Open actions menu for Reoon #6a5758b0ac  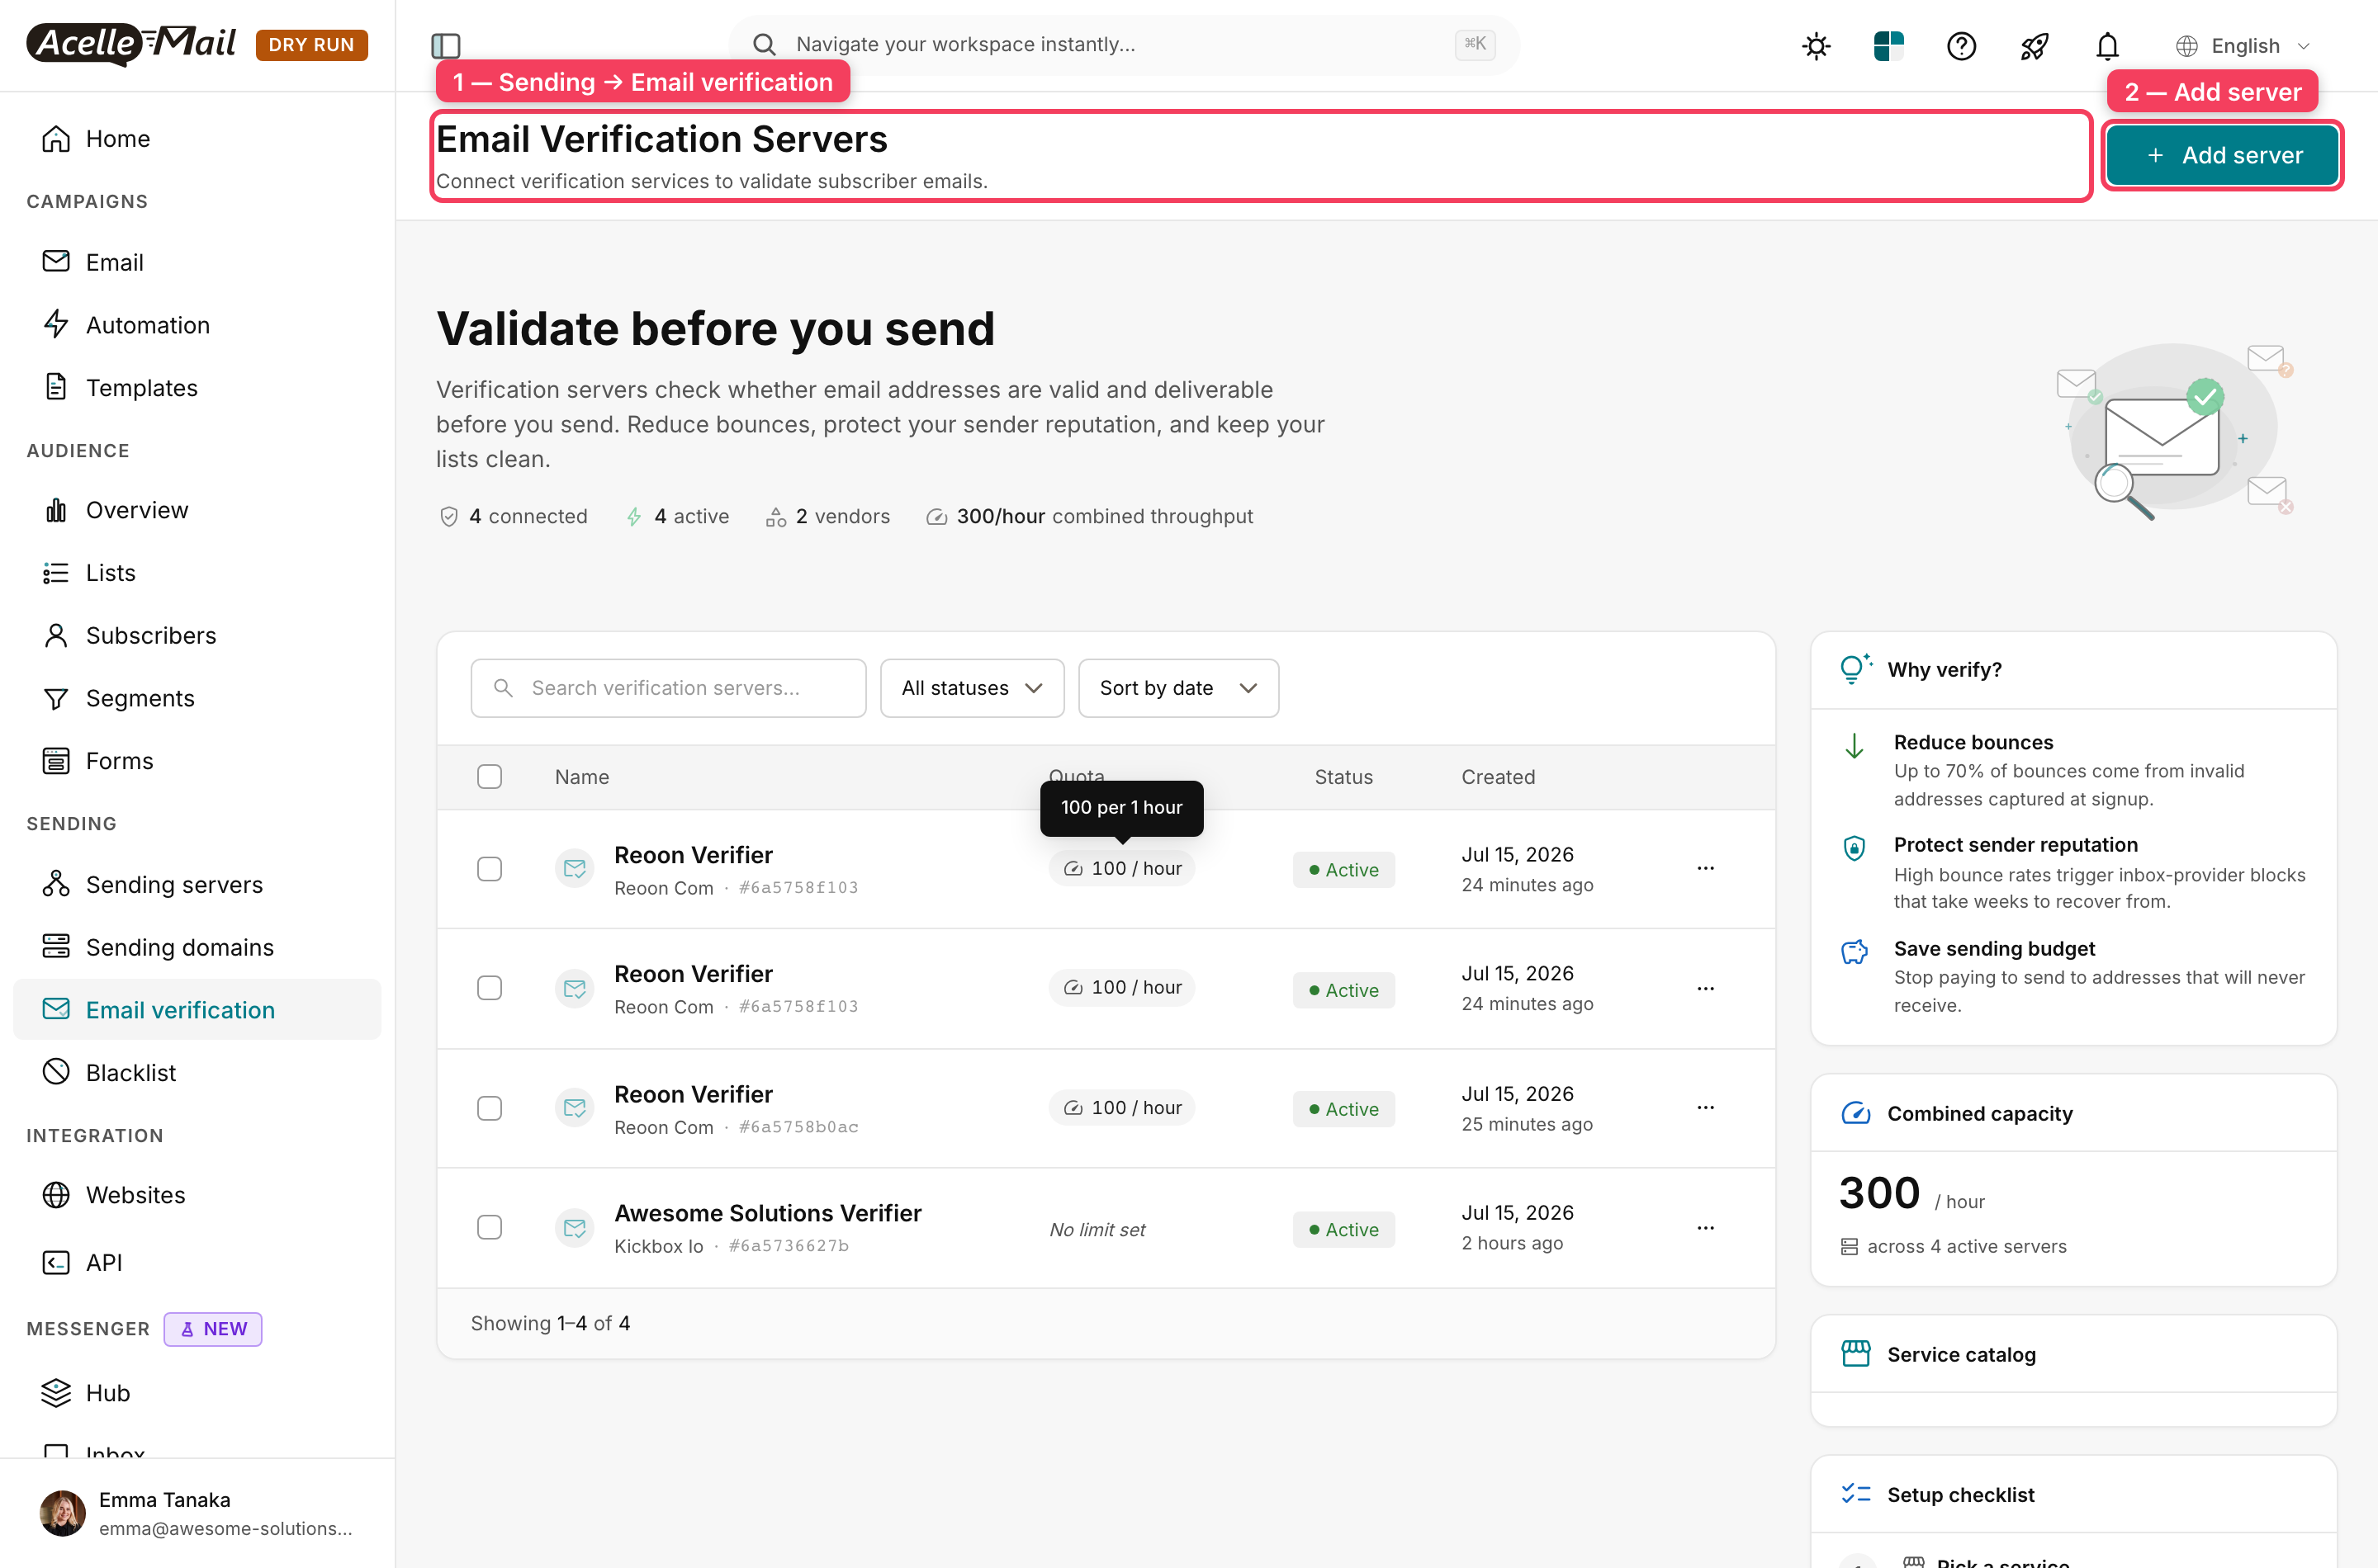(x=1706, y=1107)
